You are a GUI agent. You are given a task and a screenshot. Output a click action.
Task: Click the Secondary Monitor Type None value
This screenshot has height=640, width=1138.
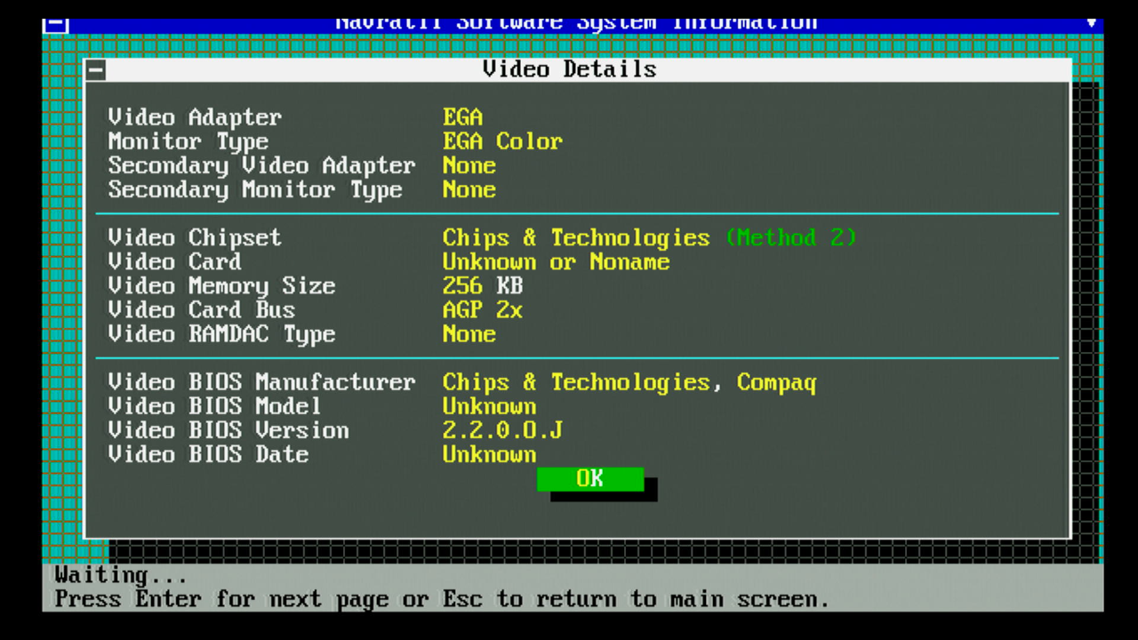point(469,189)
